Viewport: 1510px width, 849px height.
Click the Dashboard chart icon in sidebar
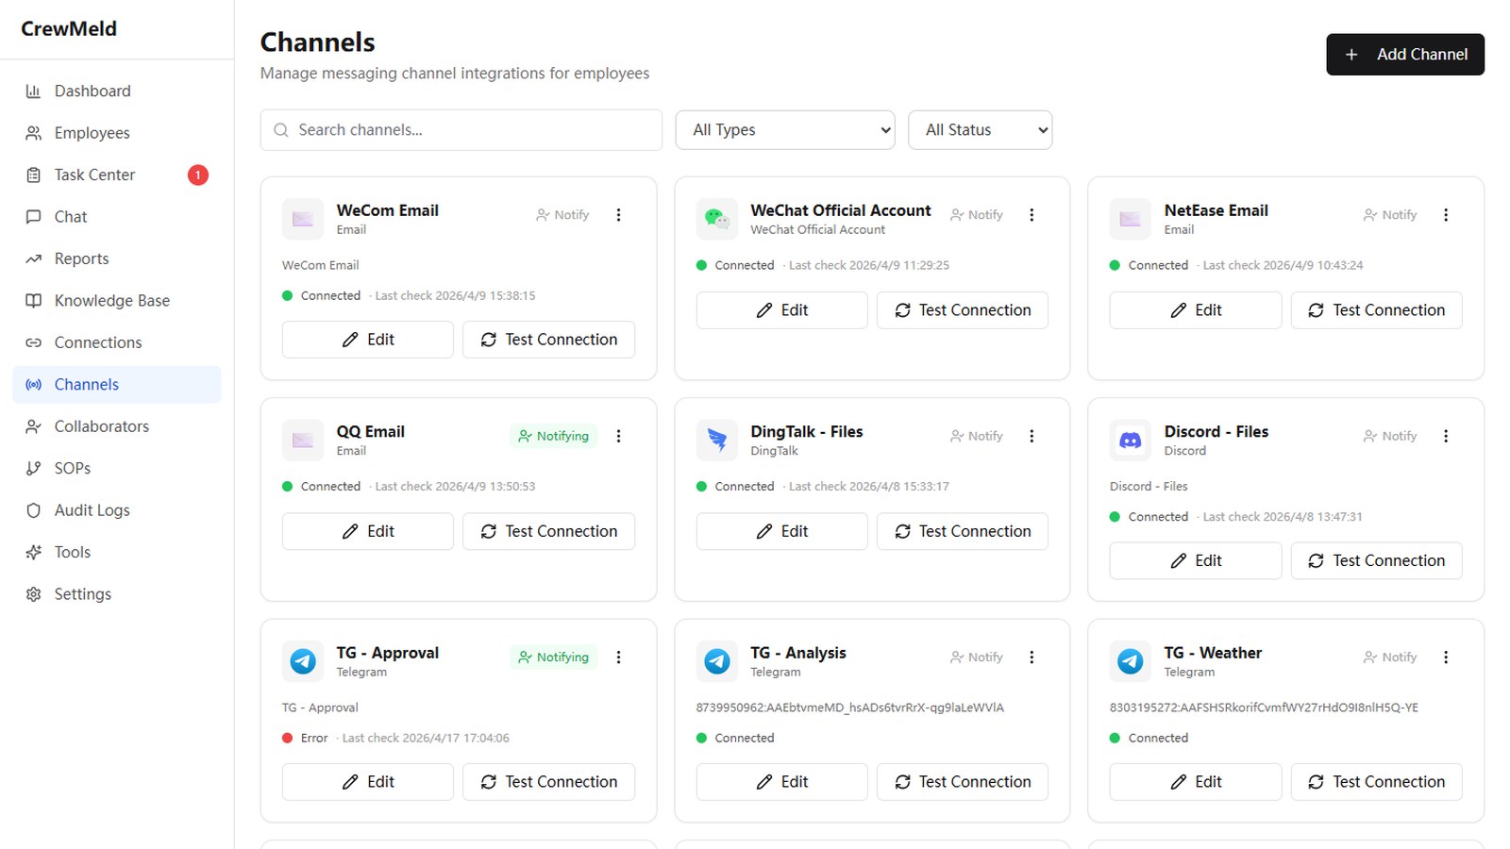point(33,92)
